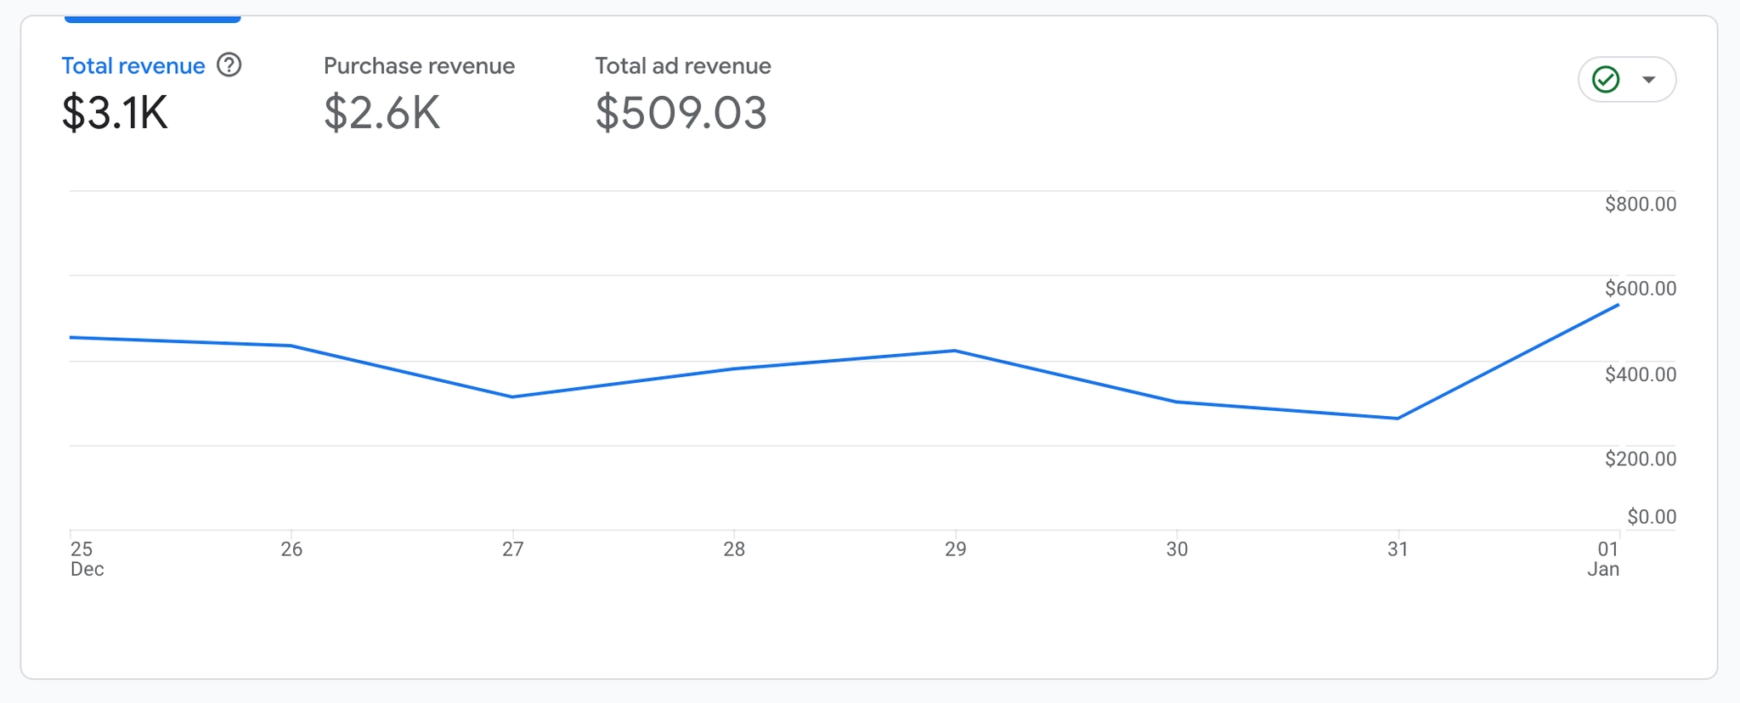Image resolution: width=1740 pixels, height=703 pixels.
Task: Click the 25 Dec date label
Action: click(87, 559)
